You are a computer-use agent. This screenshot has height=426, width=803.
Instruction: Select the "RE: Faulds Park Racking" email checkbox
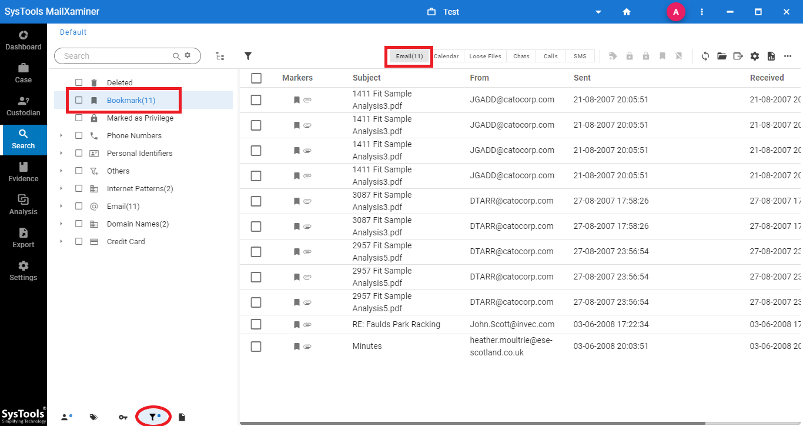256,324
